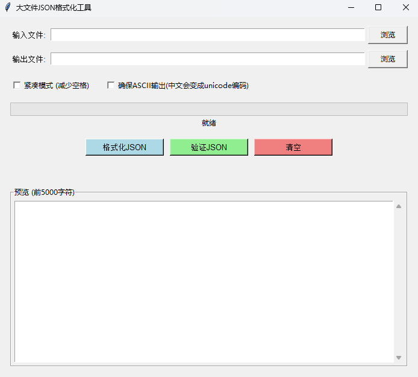Click scrollbar up arrow in preview area
The height and width of the screenshot is (377, 418).
[x=398, y=206]
